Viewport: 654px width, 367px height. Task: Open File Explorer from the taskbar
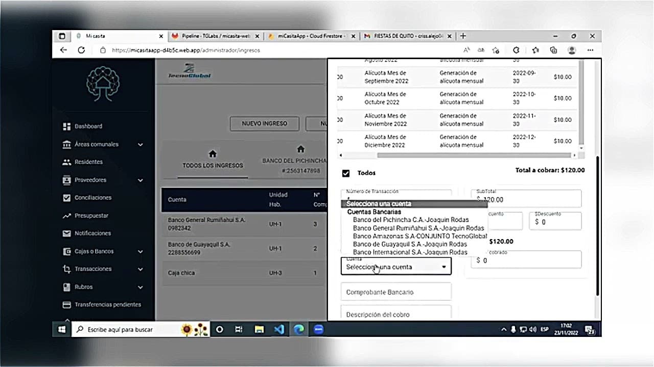259,329
